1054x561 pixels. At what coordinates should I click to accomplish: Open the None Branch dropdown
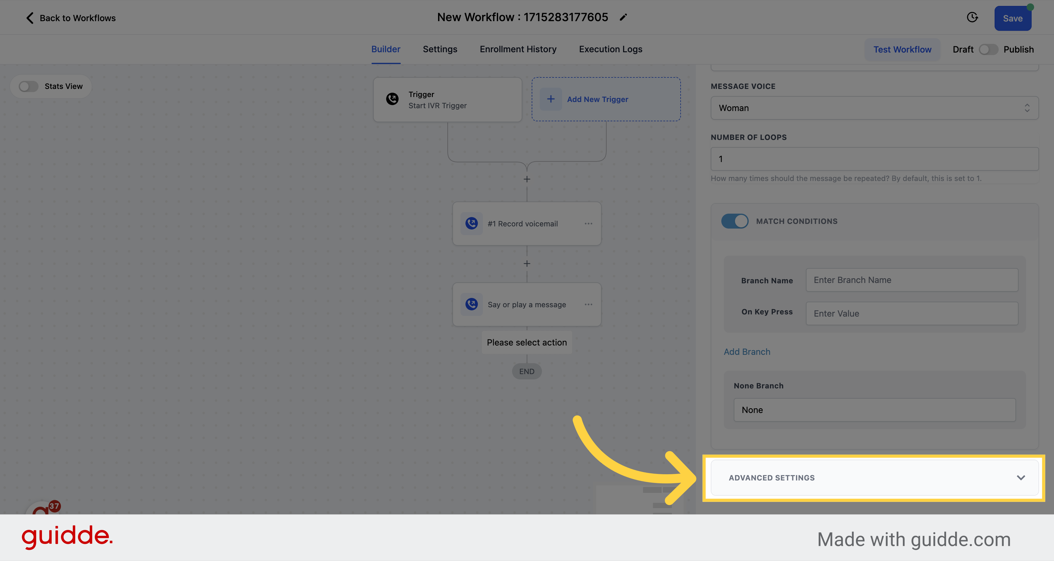click(874, 409)
